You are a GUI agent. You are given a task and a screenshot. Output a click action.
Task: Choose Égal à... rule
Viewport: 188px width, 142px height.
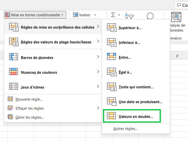coord(136,72)
